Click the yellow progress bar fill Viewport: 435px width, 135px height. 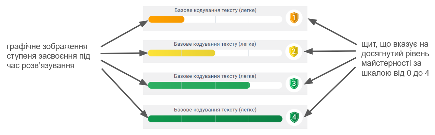[182, 53]
